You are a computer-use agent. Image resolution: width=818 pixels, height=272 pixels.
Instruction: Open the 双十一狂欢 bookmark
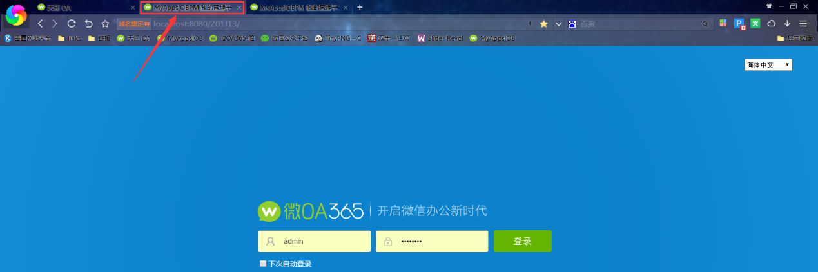pos(389,38)
